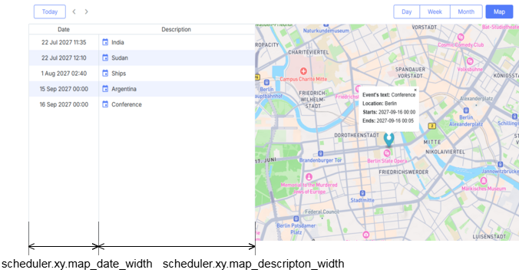The height and width of the screenshot is (276, 519).
Task: Click the Volksbühne theatre map icon
Action: pos(470,61)
